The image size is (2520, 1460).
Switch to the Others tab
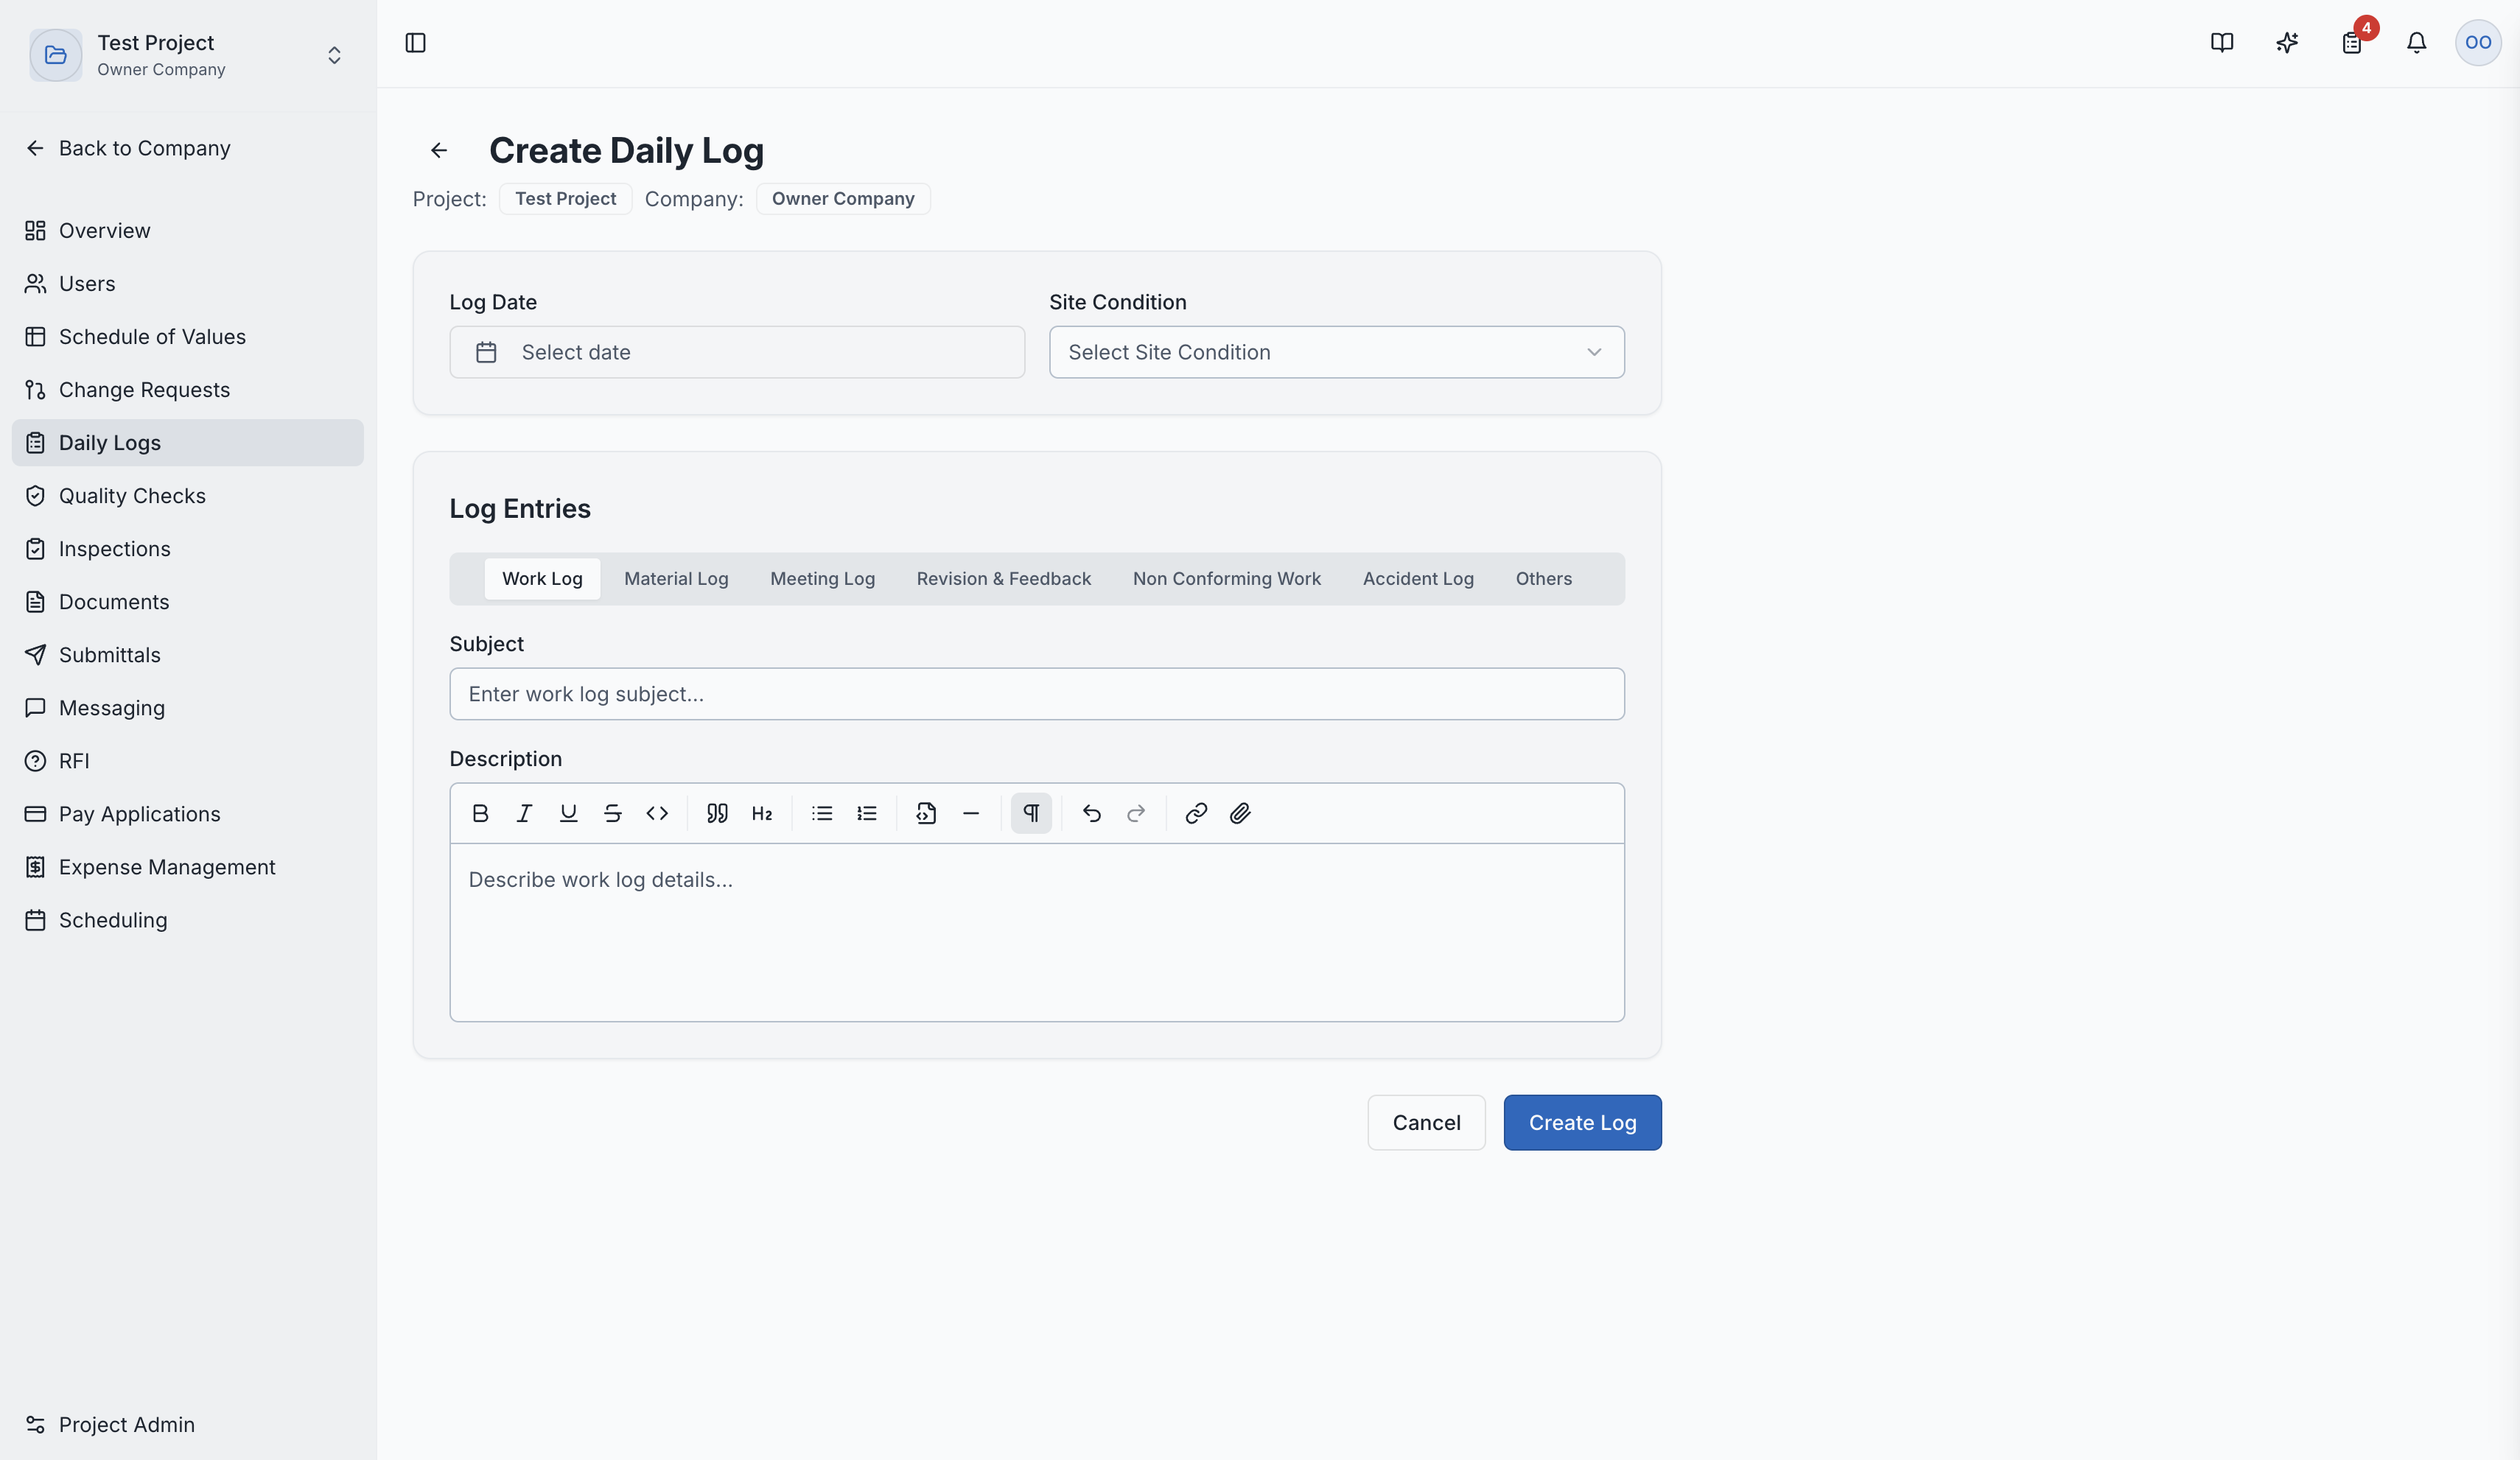coord(1543,579)
